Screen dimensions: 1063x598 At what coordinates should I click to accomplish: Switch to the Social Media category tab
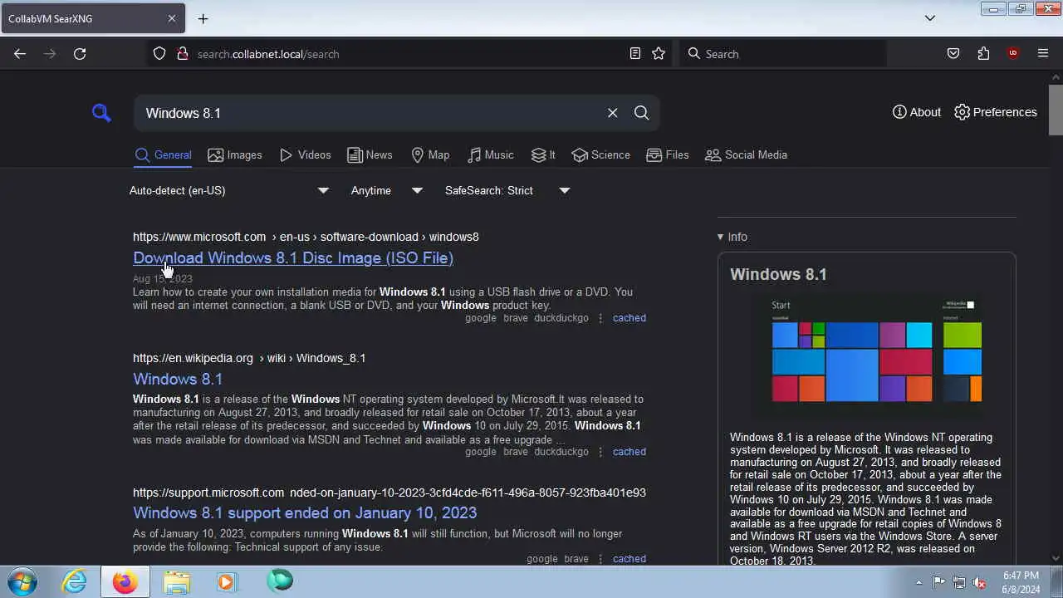pos(746,155)
